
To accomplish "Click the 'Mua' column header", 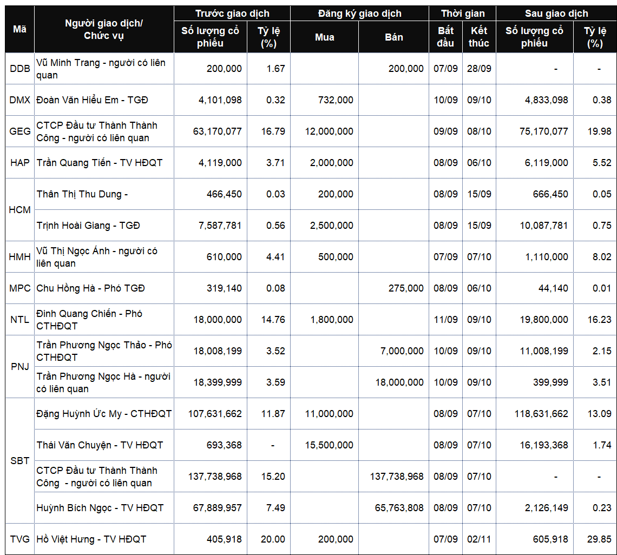I will [325, 37].
